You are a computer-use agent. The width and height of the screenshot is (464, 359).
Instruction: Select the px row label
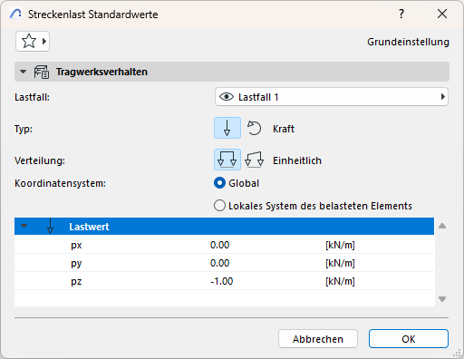point(76,245)
